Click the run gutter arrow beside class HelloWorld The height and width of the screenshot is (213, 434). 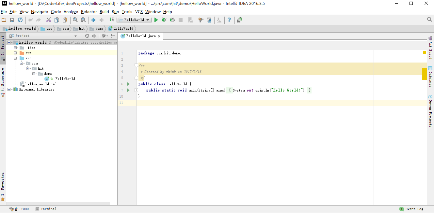[128, 84]
